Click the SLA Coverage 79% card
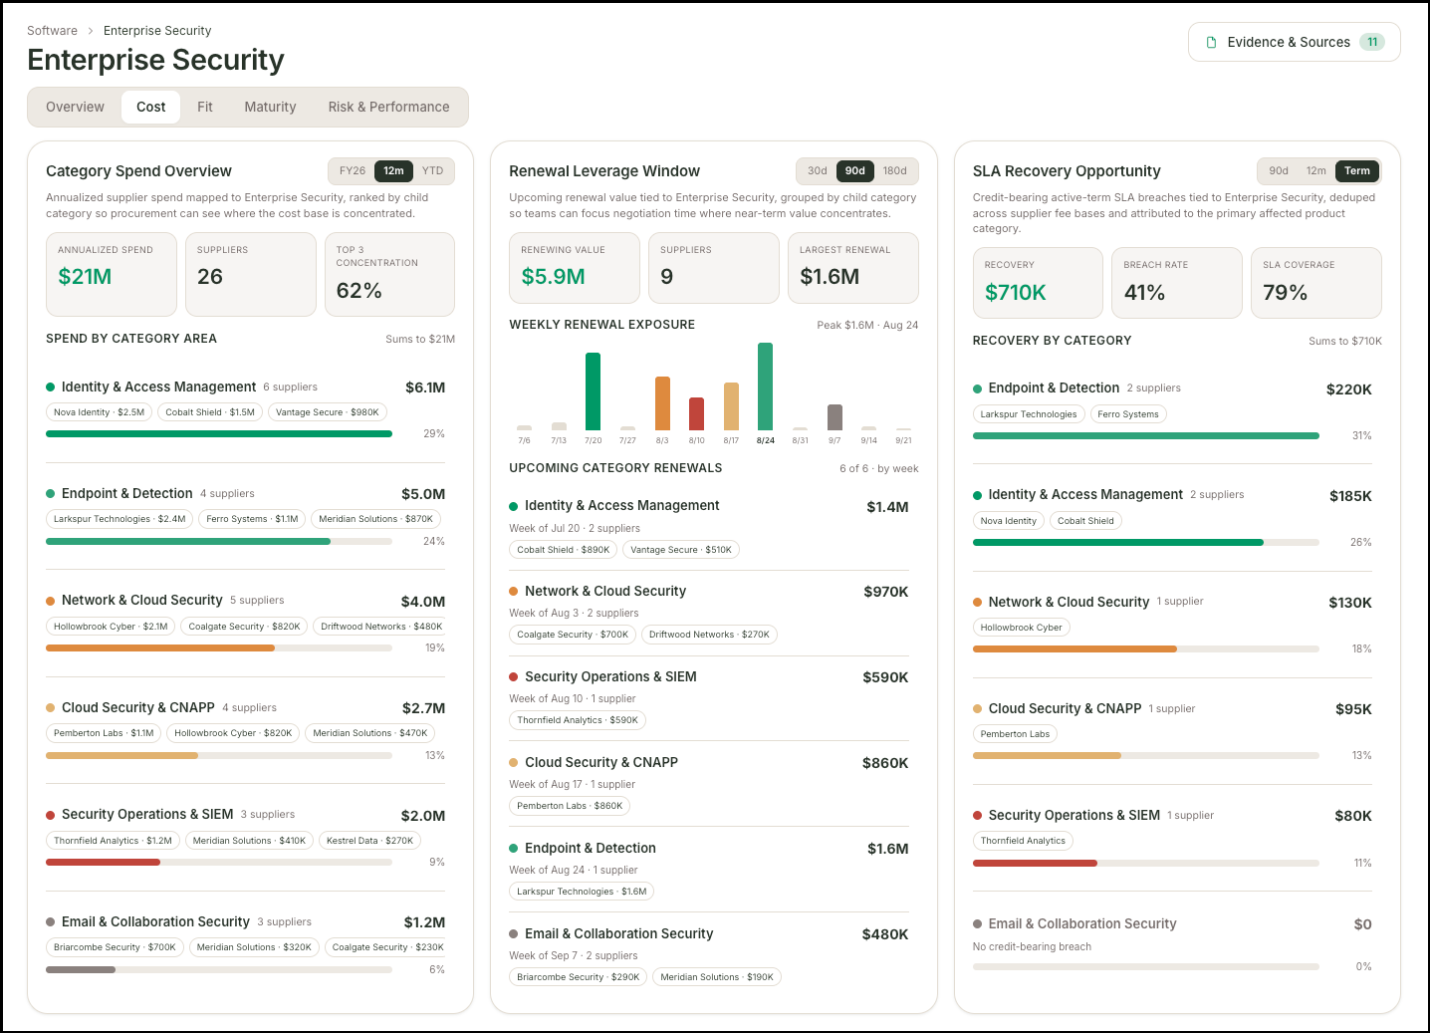The width and height of the screenshot is (1430, 1033). click(1316, 283)
